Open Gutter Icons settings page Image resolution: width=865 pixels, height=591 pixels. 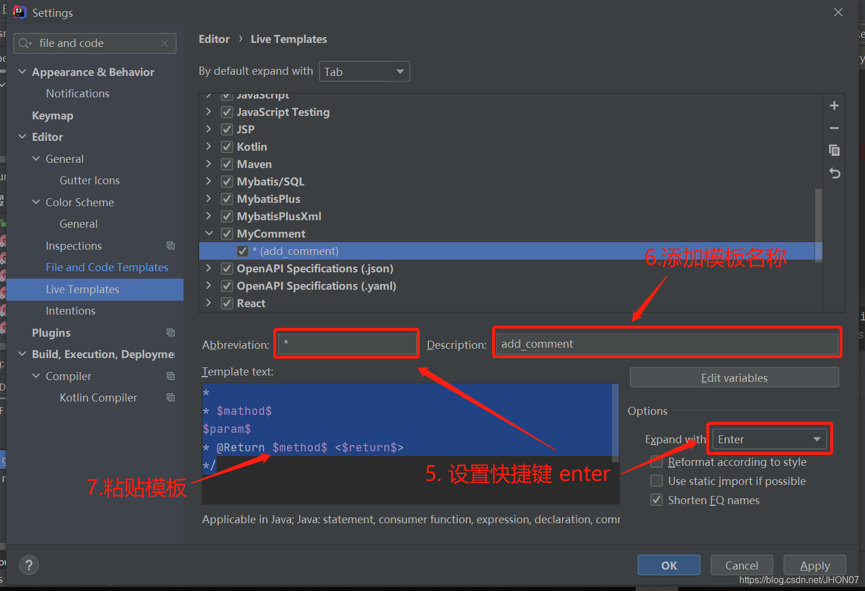point(90,180)
